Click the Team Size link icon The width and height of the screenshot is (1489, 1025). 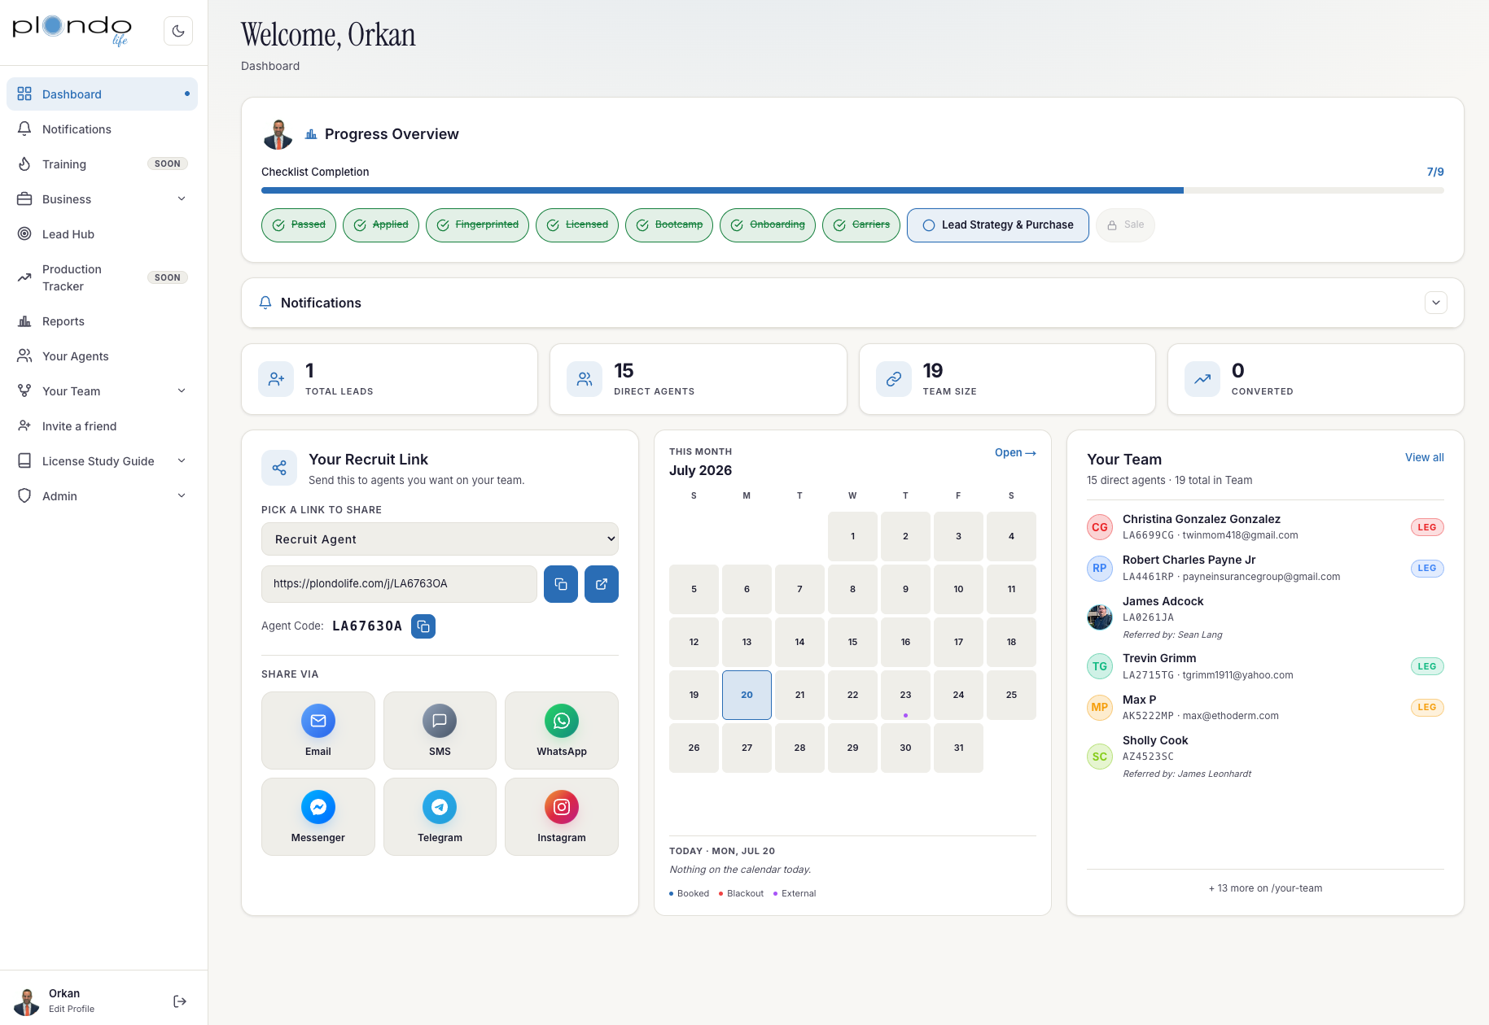(x=894, y=379)
